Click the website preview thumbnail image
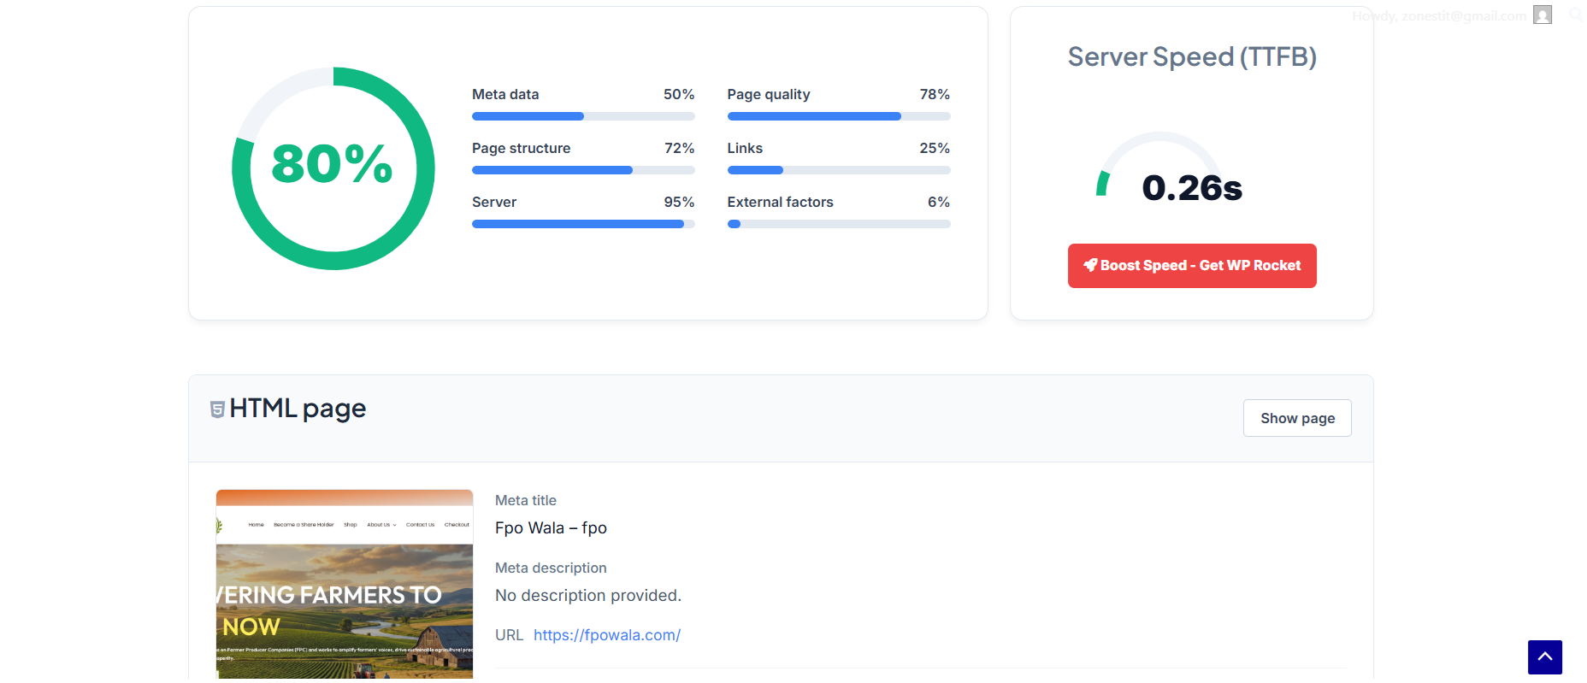Image resolution: width=1587 pixels, height=683 pixels. (x=345, y=585)
